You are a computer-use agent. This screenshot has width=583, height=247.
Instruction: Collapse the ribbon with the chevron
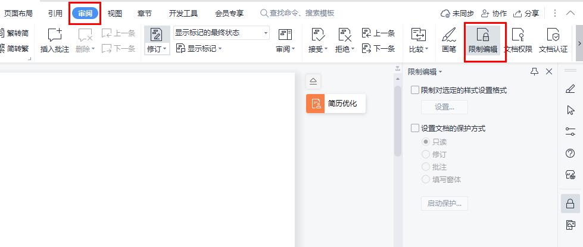coord(570,13)
